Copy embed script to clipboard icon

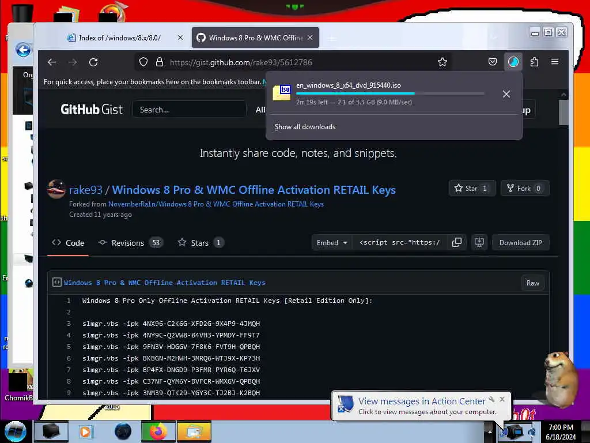(457, 243)
